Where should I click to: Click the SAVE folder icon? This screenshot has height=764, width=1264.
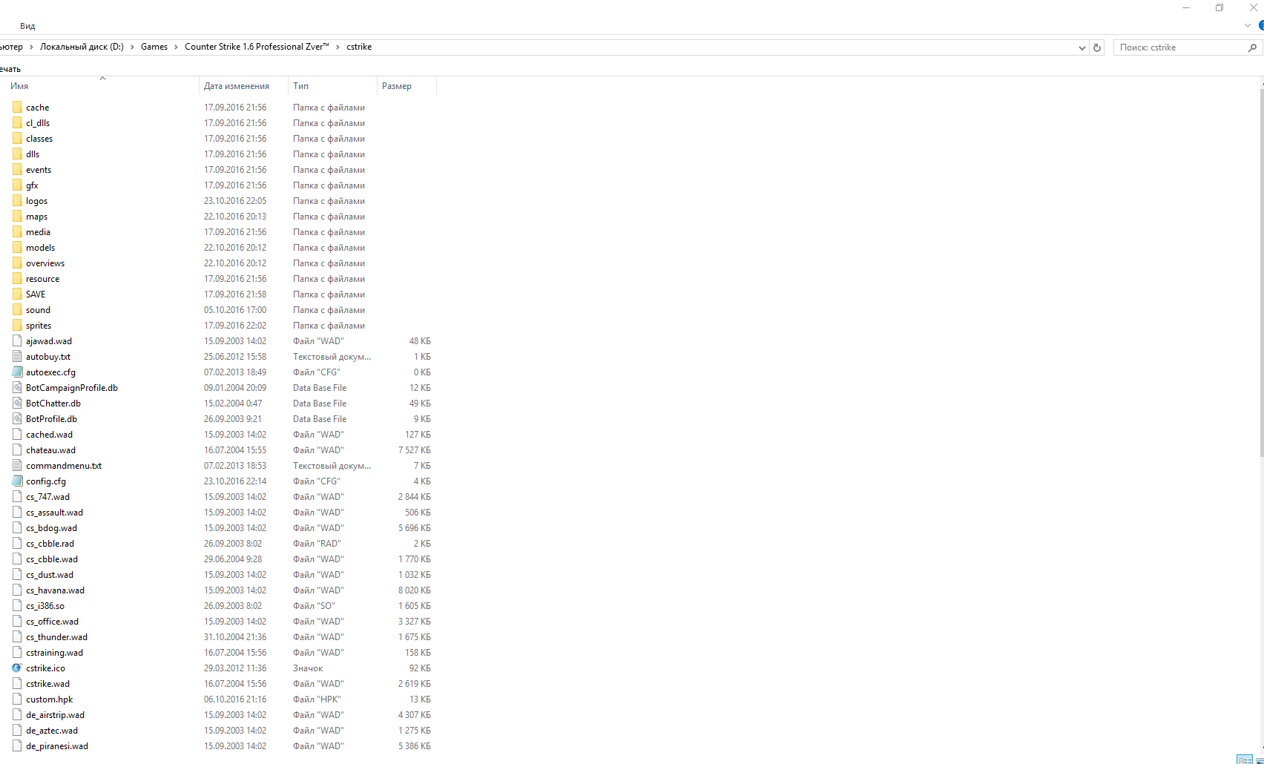coord(17,294)
